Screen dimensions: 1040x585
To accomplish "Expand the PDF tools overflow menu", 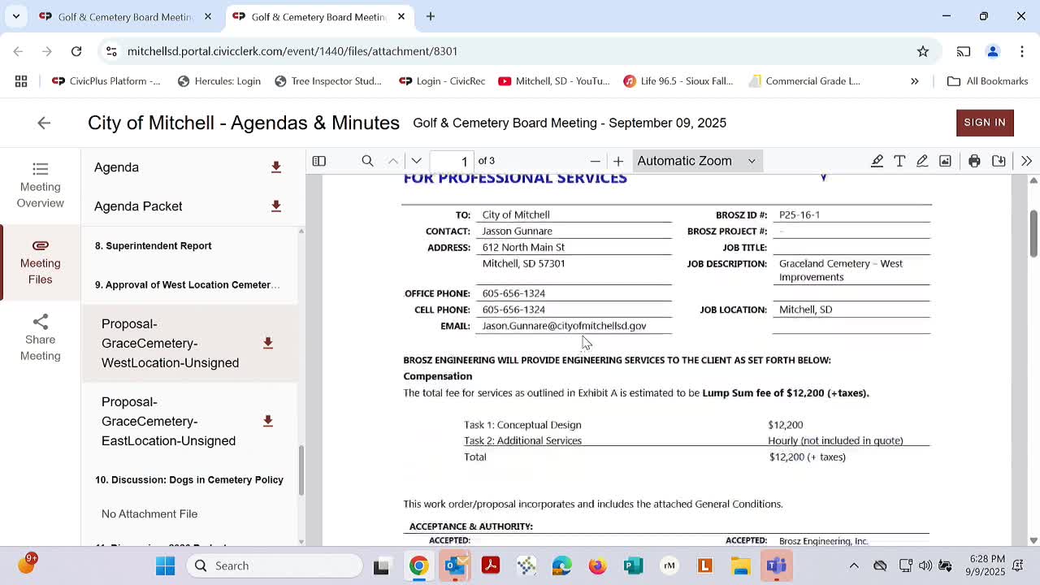I will (x=1026, y=161).
